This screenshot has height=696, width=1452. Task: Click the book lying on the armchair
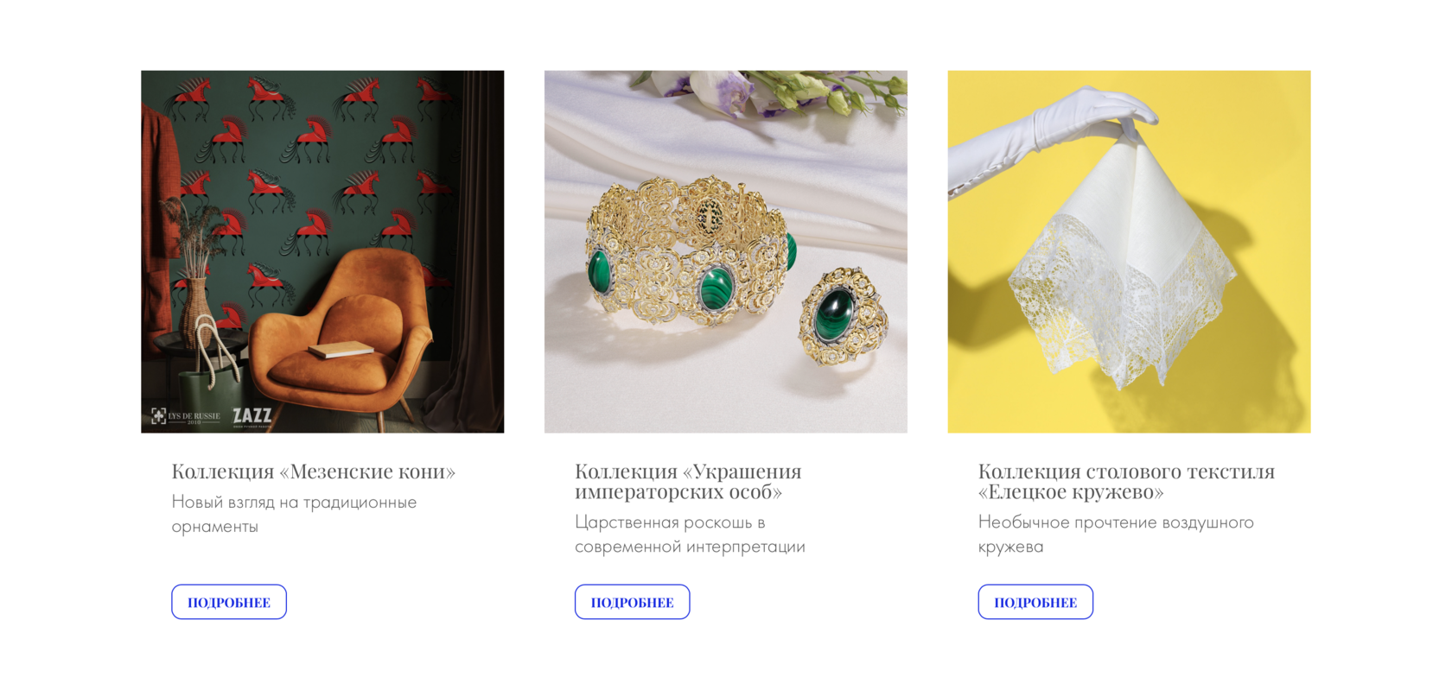(341, 350)
